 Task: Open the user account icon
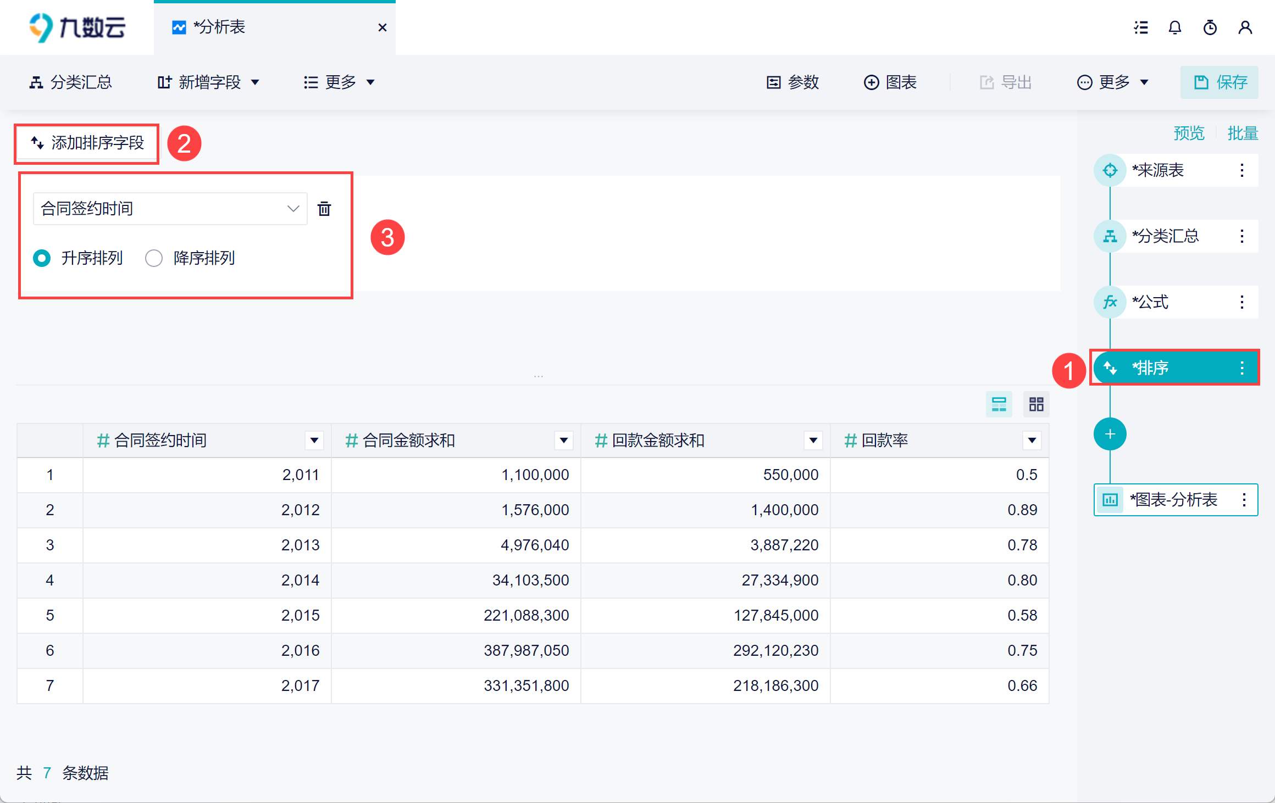tap(1245, 27)
